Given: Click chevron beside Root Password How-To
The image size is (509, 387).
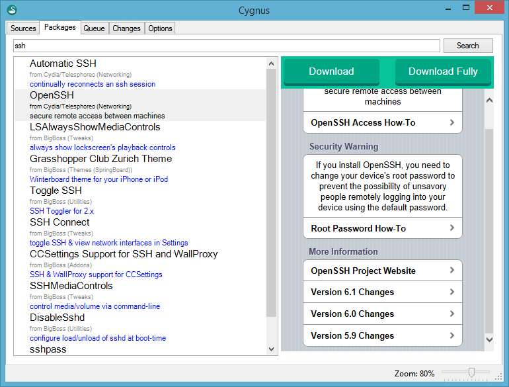Looking at the screenshot, I should [452, 228].
